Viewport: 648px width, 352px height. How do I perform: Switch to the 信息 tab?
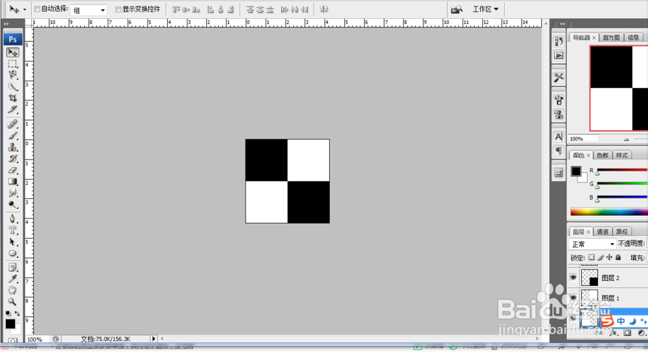point(633,38)
